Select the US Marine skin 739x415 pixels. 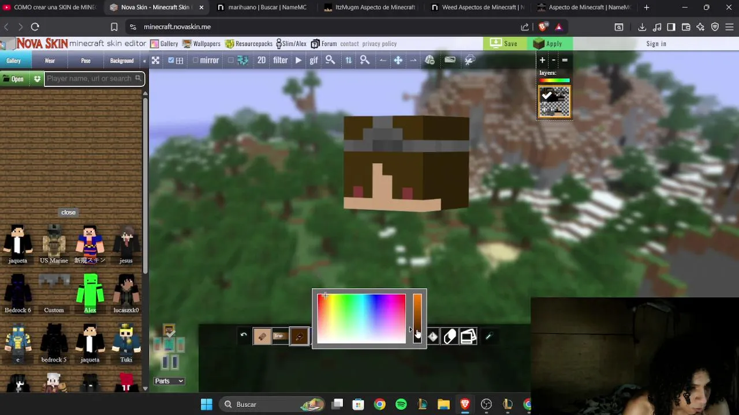[x=54, y=244]
